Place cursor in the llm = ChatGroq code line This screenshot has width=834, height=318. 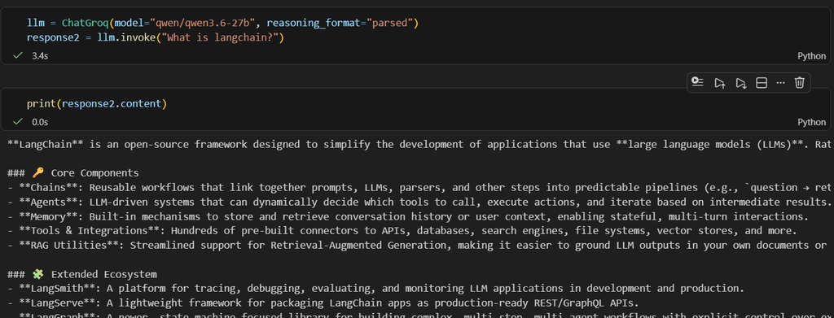point(222,23)
